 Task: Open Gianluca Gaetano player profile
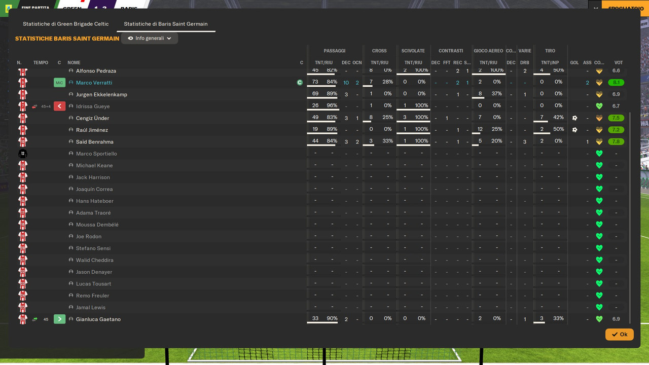coord(98,319)
